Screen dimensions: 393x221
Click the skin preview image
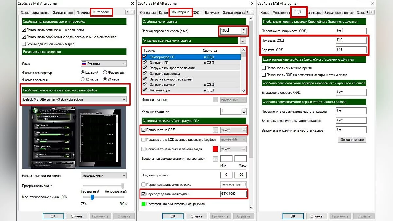point(74,137)
